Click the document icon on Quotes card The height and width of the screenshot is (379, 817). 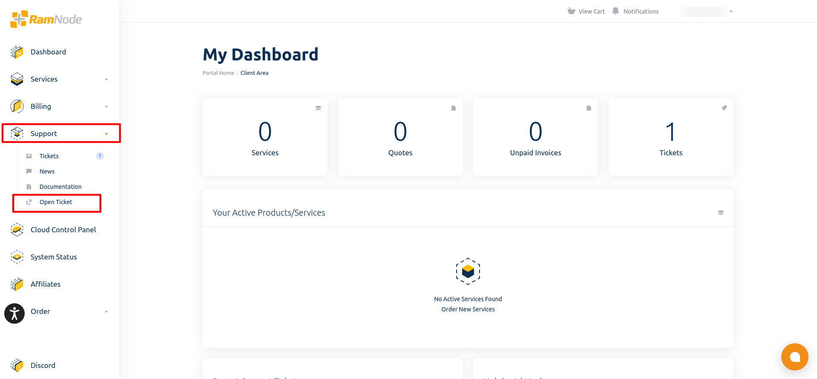454,108
